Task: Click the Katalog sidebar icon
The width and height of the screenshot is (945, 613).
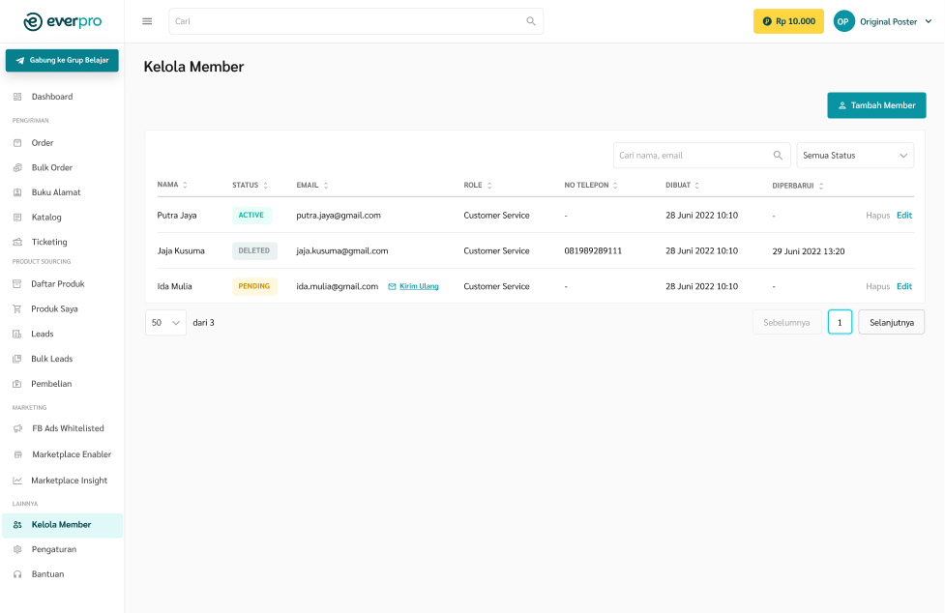Action: 17,217
